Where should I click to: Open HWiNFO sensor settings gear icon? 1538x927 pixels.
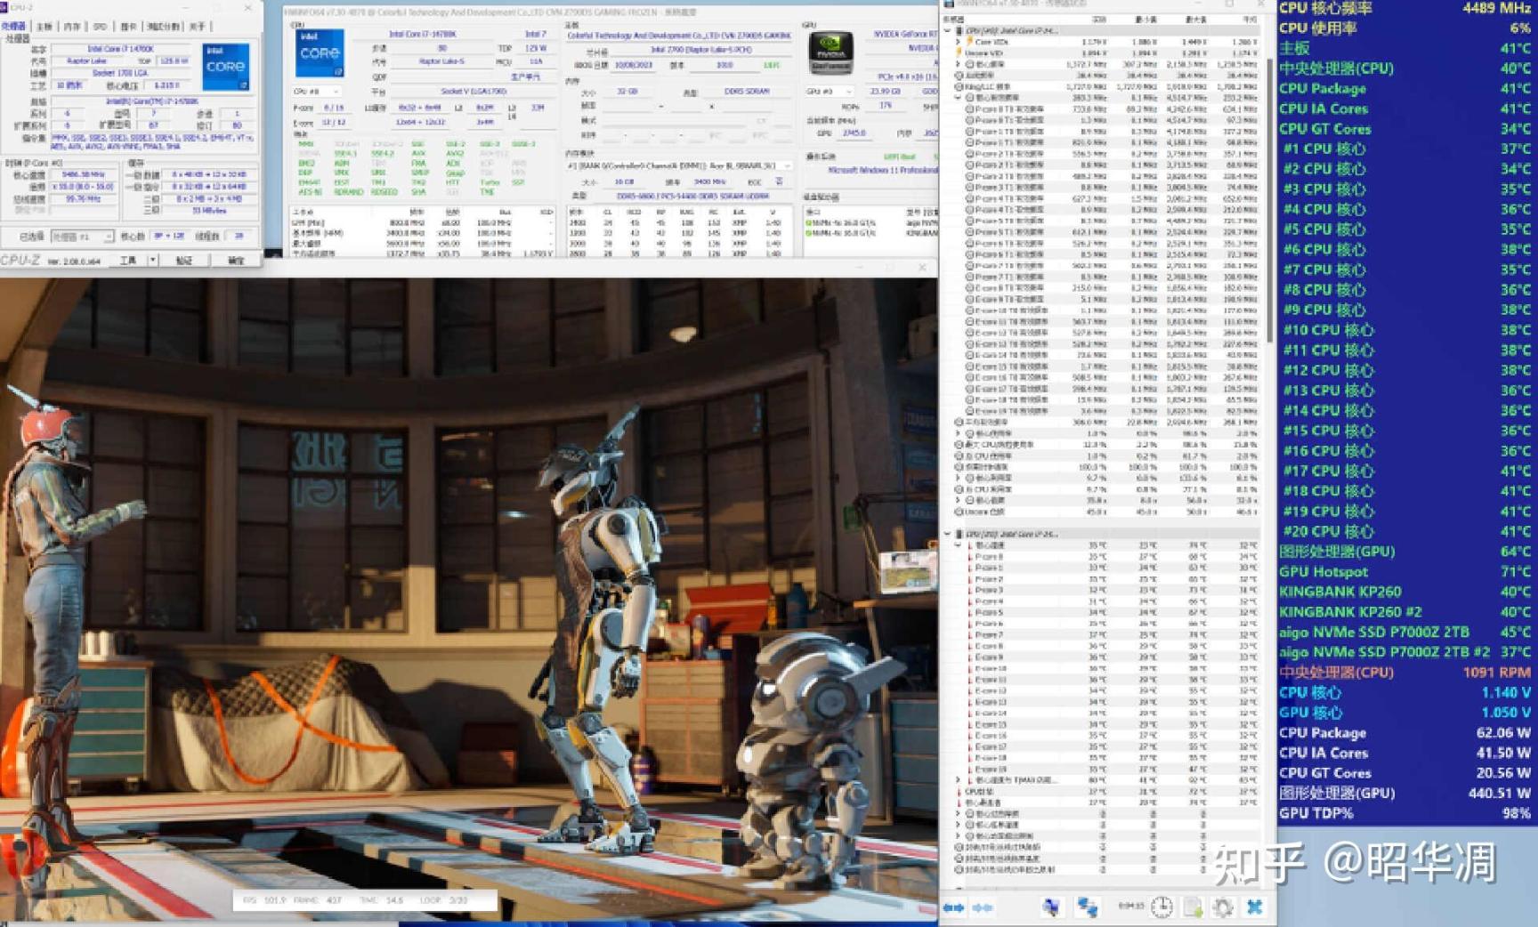coord(1223,907)
